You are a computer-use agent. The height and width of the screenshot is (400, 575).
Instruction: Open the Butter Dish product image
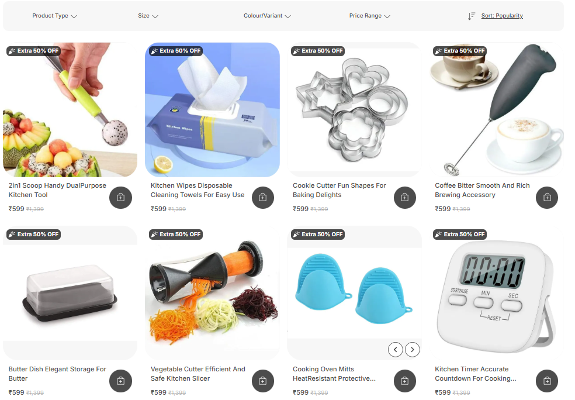70,293
